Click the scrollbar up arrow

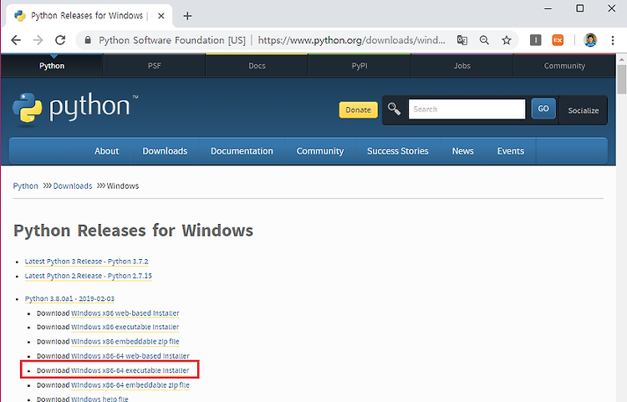click(621, 59)
